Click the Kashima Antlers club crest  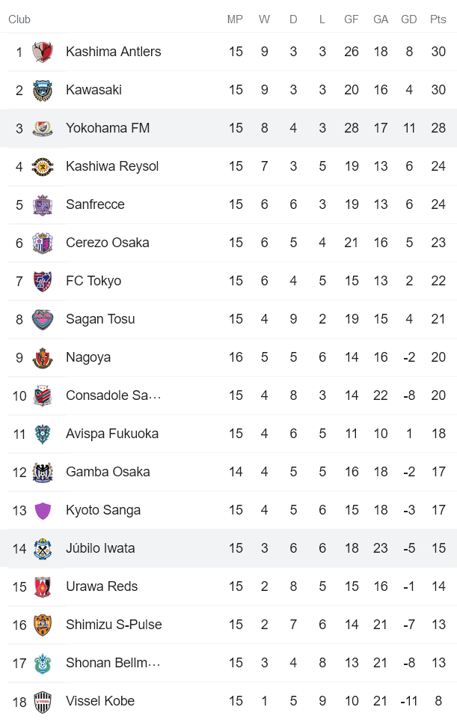[41, 52]
